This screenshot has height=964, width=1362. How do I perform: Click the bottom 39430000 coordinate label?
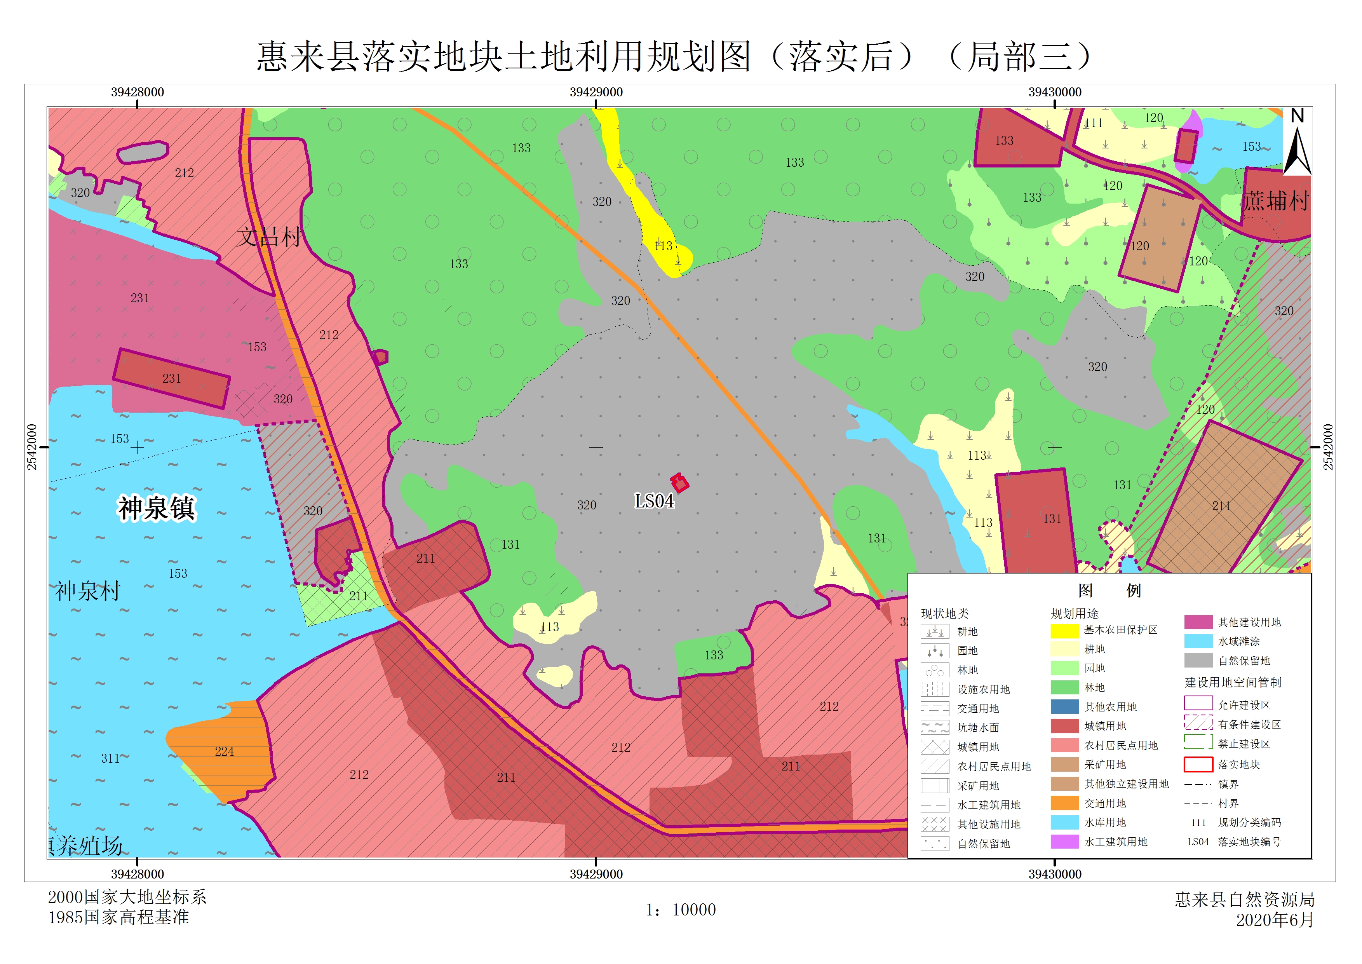[1055, 874]
